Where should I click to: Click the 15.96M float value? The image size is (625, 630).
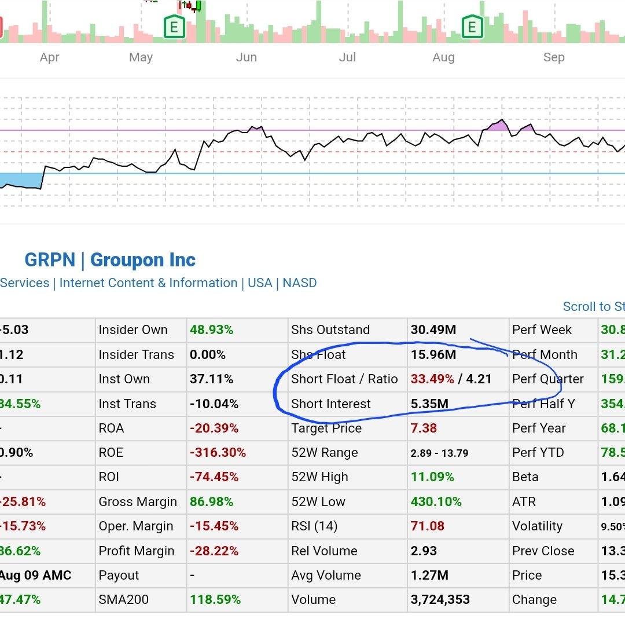coord(433,355)
